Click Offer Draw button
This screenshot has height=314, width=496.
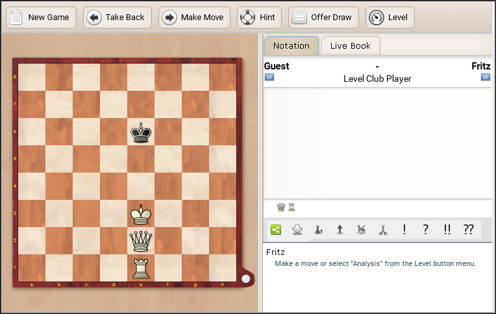tap(323, 18)
